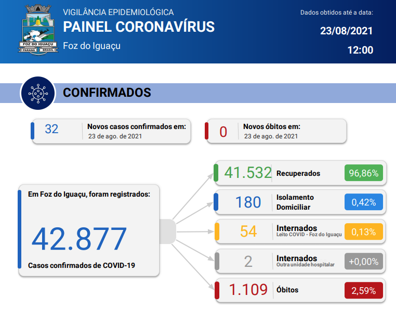Click the blue 0,42% badge

[364, 202]
